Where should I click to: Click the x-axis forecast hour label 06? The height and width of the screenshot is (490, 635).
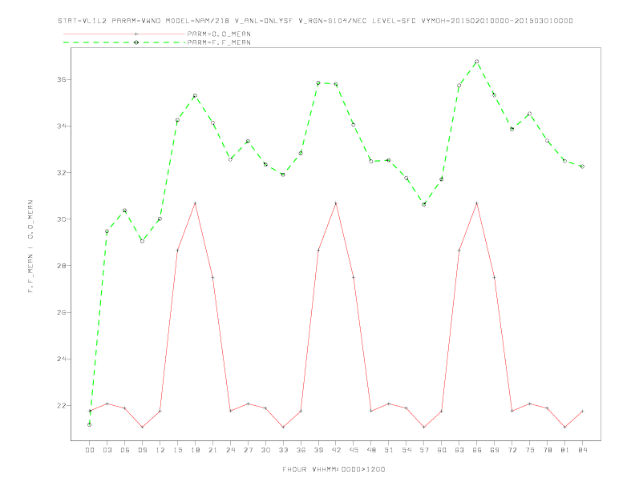[125, 450]
